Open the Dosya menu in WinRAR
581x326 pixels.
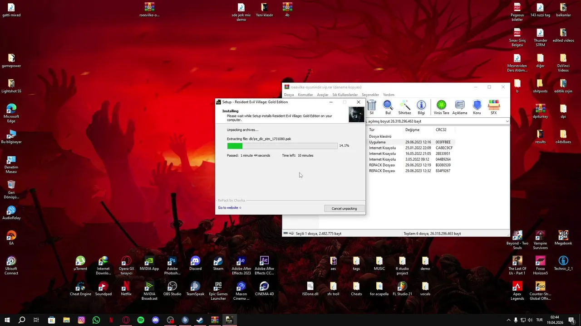pyautogui.click(x=289, y=95)
